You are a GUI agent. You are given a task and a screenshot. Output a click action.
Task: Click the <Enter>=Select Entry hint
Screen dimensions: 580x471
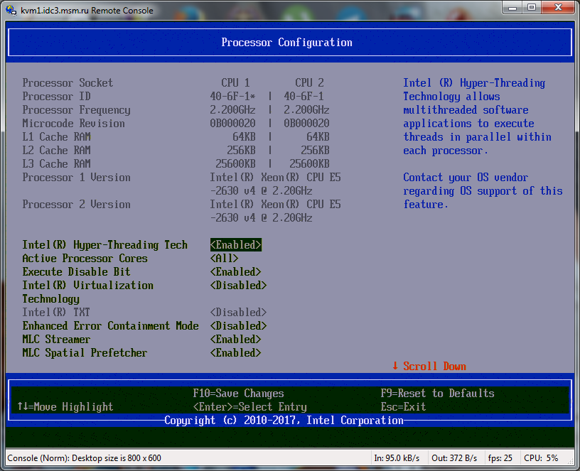249,406
